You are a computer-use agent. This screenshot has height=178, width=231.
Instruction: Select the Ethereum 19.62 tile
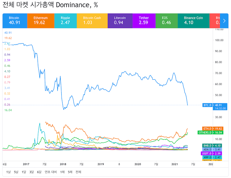41,21
